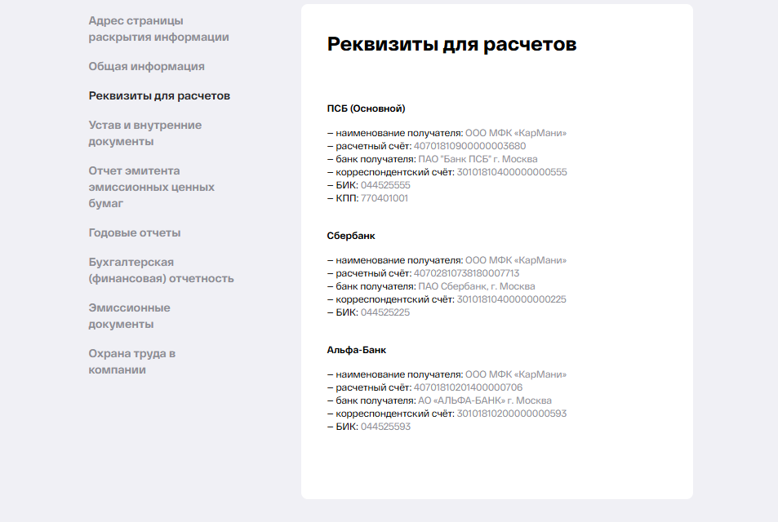Click ПАО "Банк ПСБ" г. Москва text
Screen dimensions: 778x522
(x=478, y=159)
